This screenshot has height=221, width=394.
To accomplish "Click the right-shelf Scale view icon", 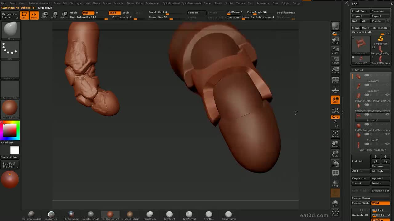I will pyautogui.click(x=335, y=154).
